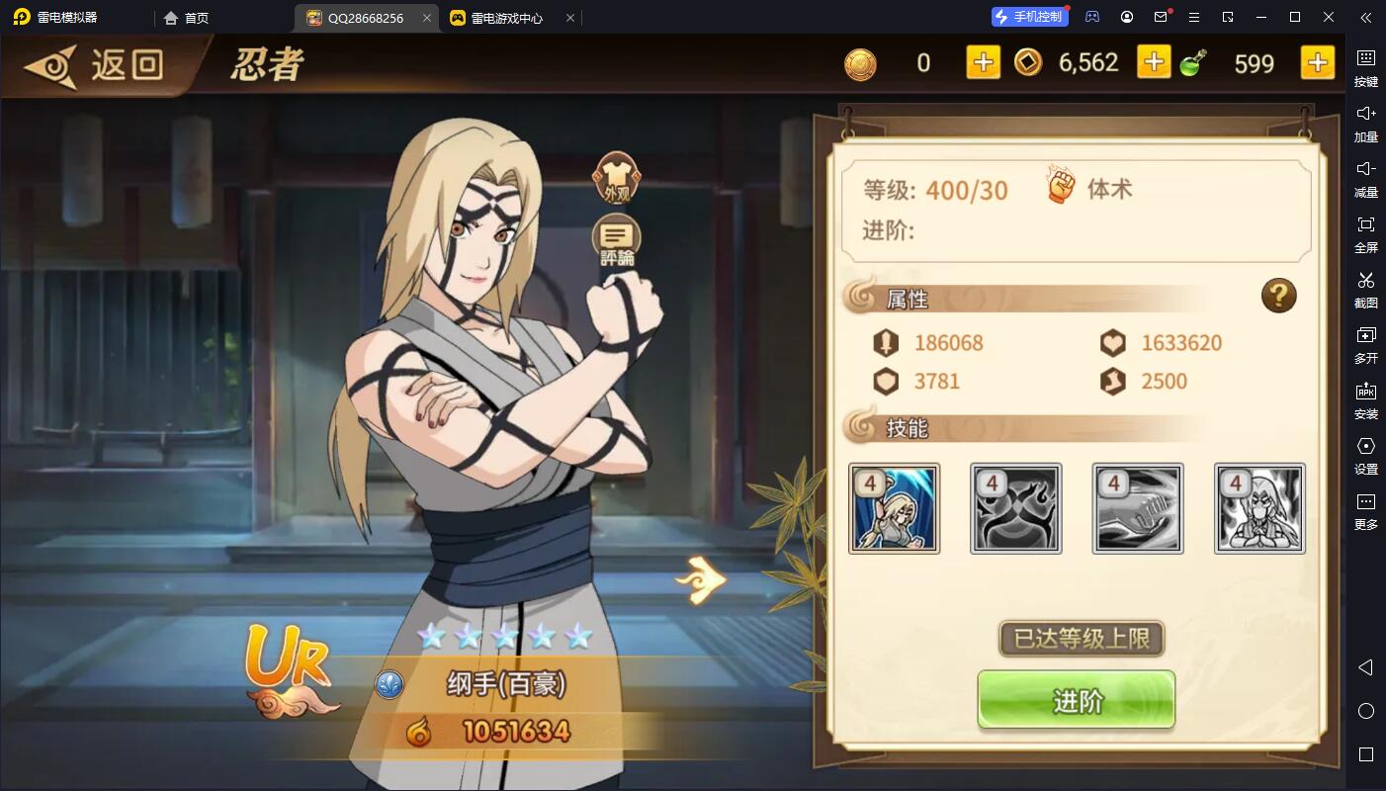Go back using 返回 button
Screen dimensions: 1386x791
pyautogui.click(x=94, y=65)
